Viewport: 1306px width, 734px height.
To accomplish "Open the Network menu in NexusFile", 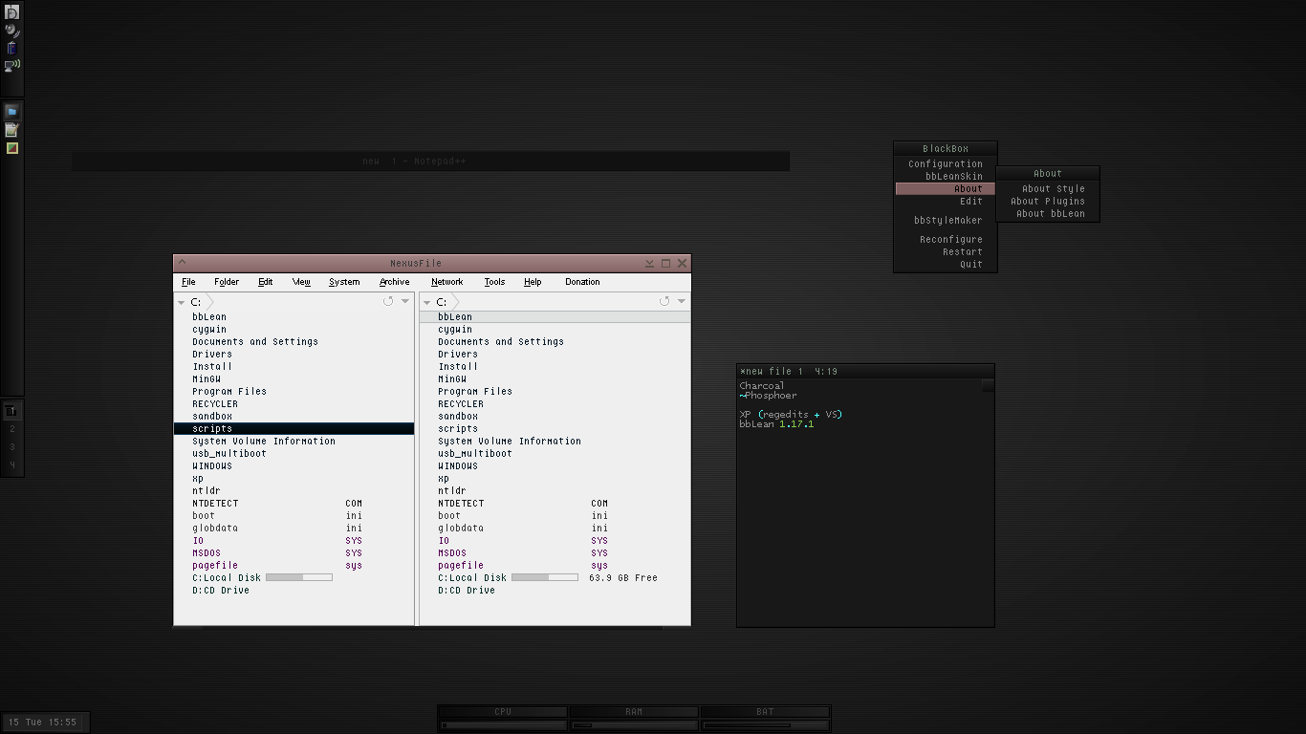I will pos(446,282).
